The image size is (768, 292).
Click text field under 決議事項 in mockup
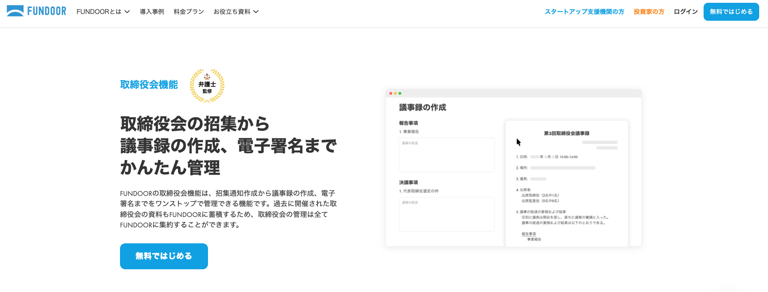pyautogui.click(x=447, y=214)
